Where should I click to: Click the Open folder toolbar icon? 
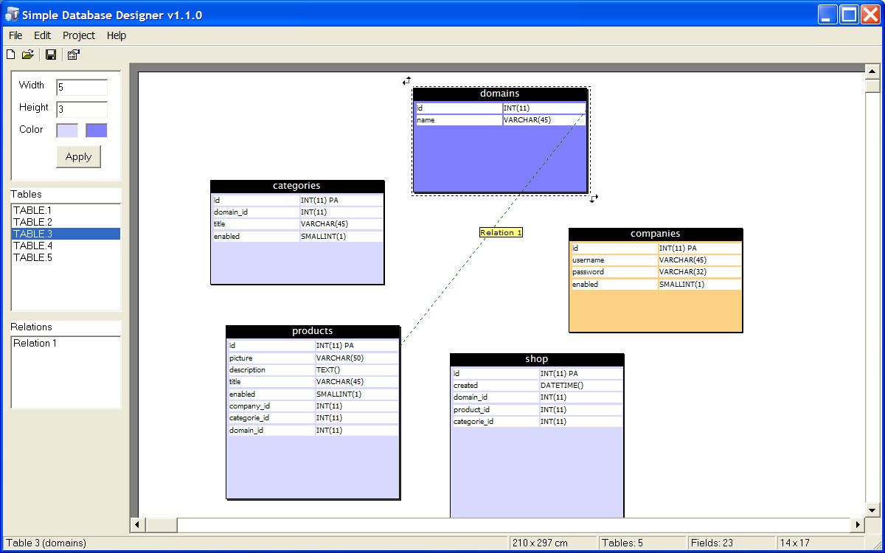[x=28, y=55]
